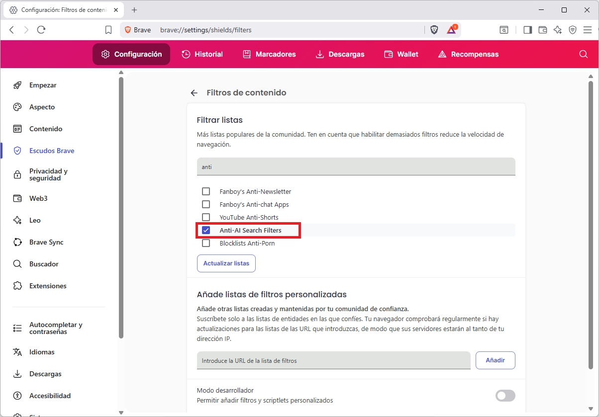Toggle the sidebar panel icon
Screen dimensions: 599x417
tap(527, 29)
